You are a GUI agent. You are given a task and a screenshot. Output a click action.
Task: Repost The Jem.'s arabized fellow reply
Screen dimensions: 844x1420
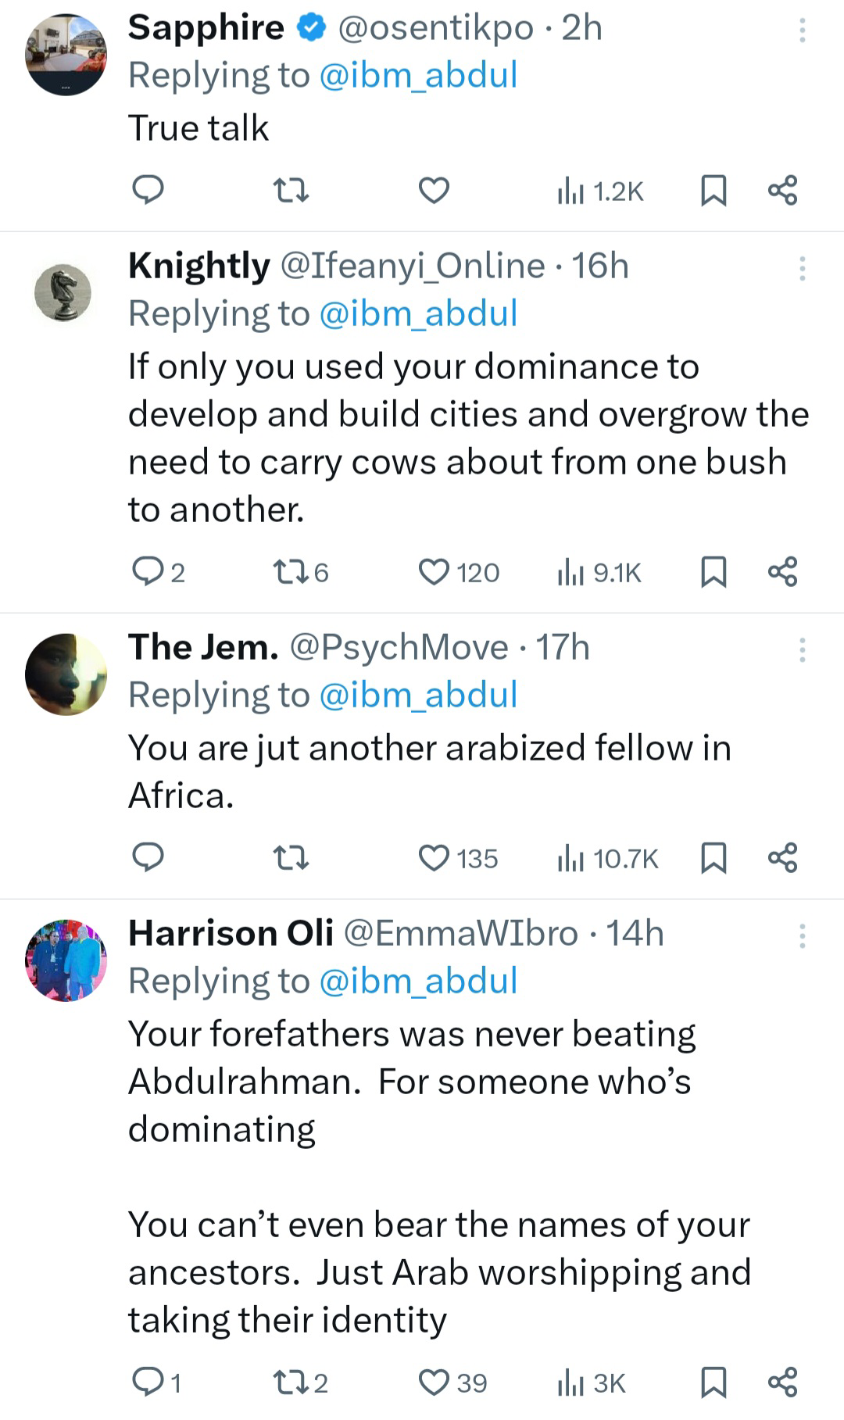[292, 858]
